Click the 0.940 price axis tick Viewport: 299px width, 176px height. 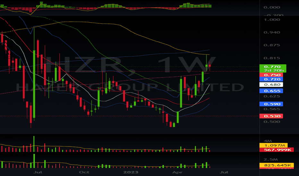point(272,32)
